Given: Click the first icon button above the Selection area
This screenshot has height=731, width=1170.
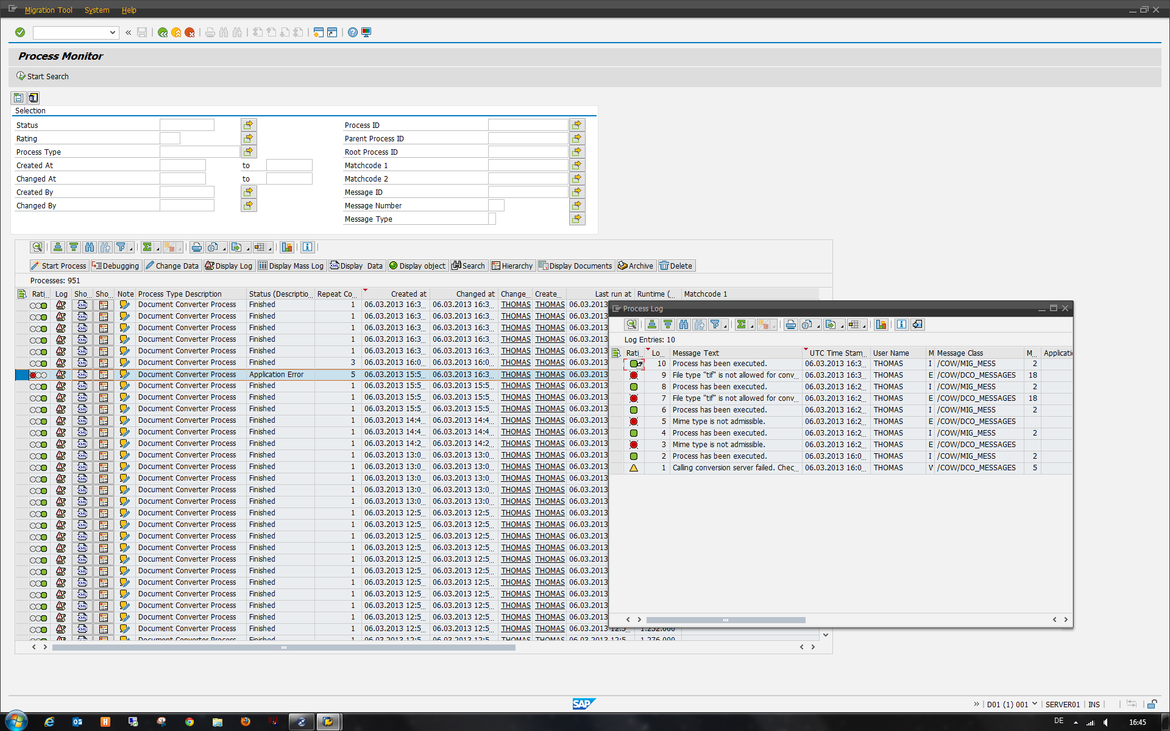Looking at the screenshot, I should 18,97.
